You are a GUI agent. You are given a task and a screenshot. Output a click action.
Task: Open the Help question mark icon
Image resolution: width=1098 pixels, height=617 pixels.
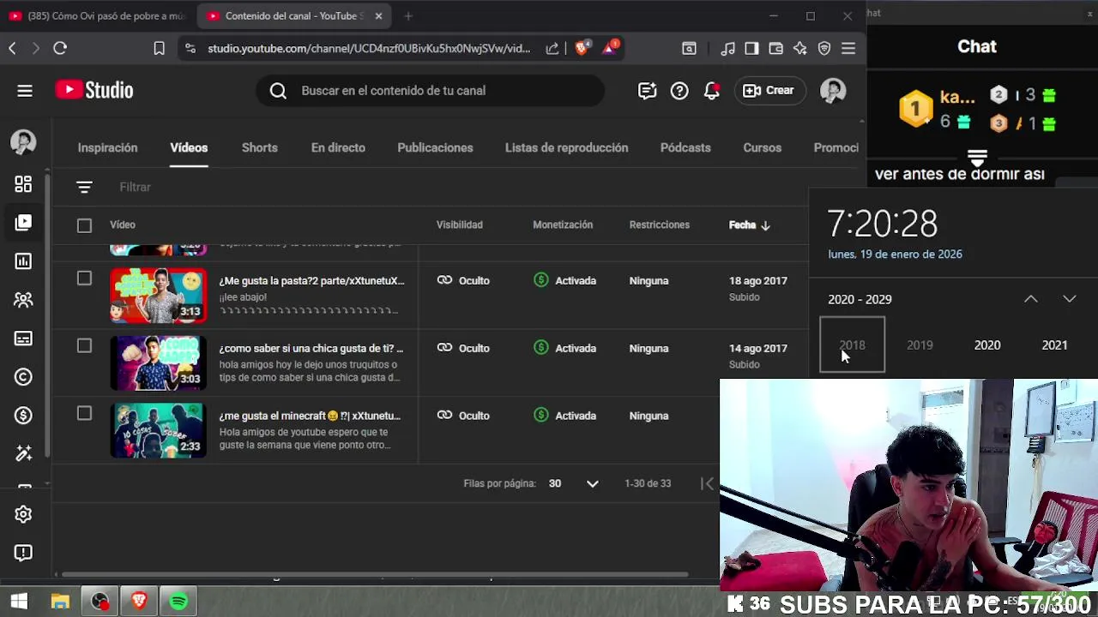(679, 90)
